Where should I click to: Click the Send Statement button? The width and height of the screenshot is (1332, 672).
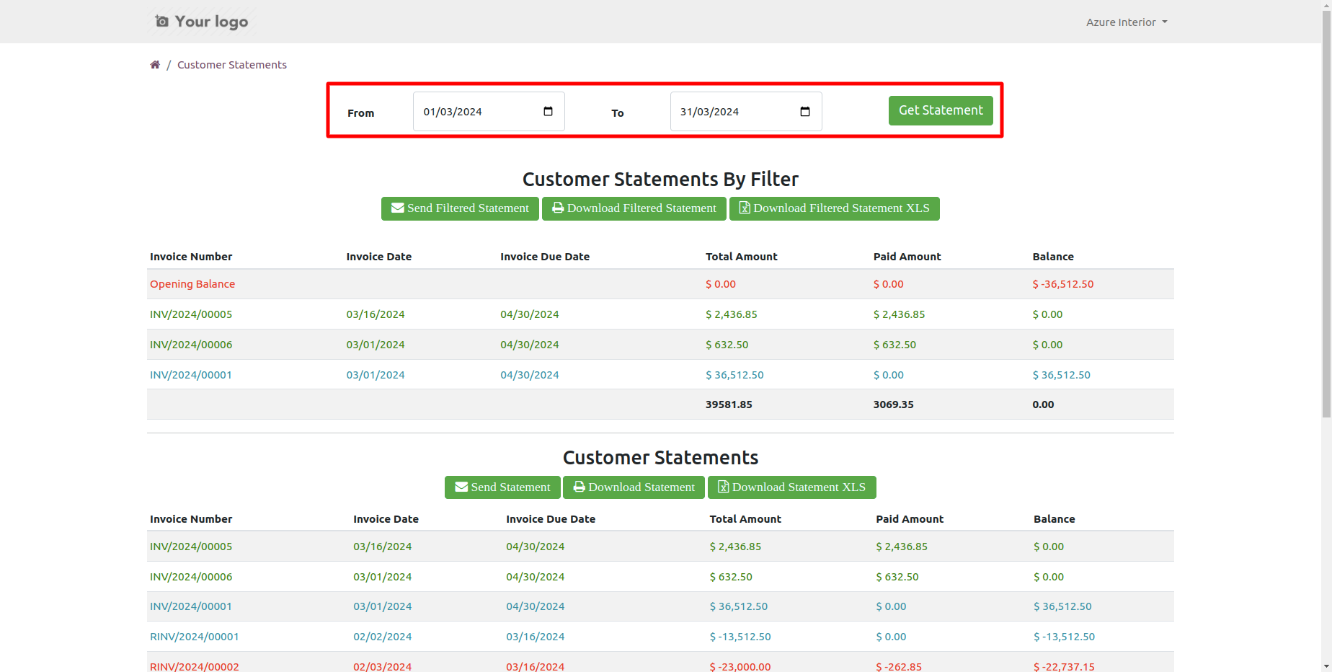pos(502,487)
